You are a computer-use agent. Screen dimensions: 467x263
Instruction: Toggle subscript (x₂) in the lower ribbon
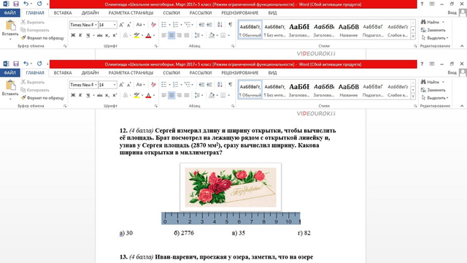coord(107,95)
